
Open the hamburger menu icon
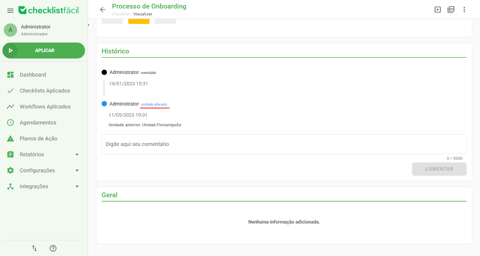[10, 10]
